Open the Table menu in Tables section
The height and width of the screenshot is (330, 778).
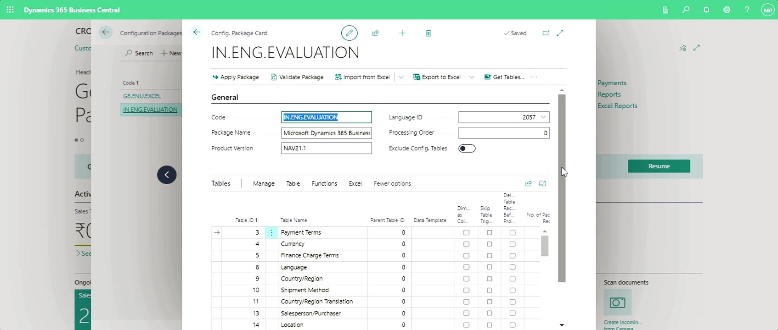click(x=293, y=183)
